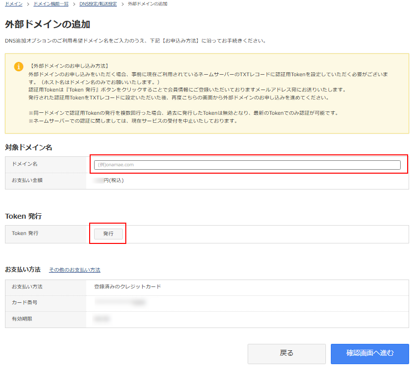Click the Token 発行 section heading

click(x=23, y=216)
